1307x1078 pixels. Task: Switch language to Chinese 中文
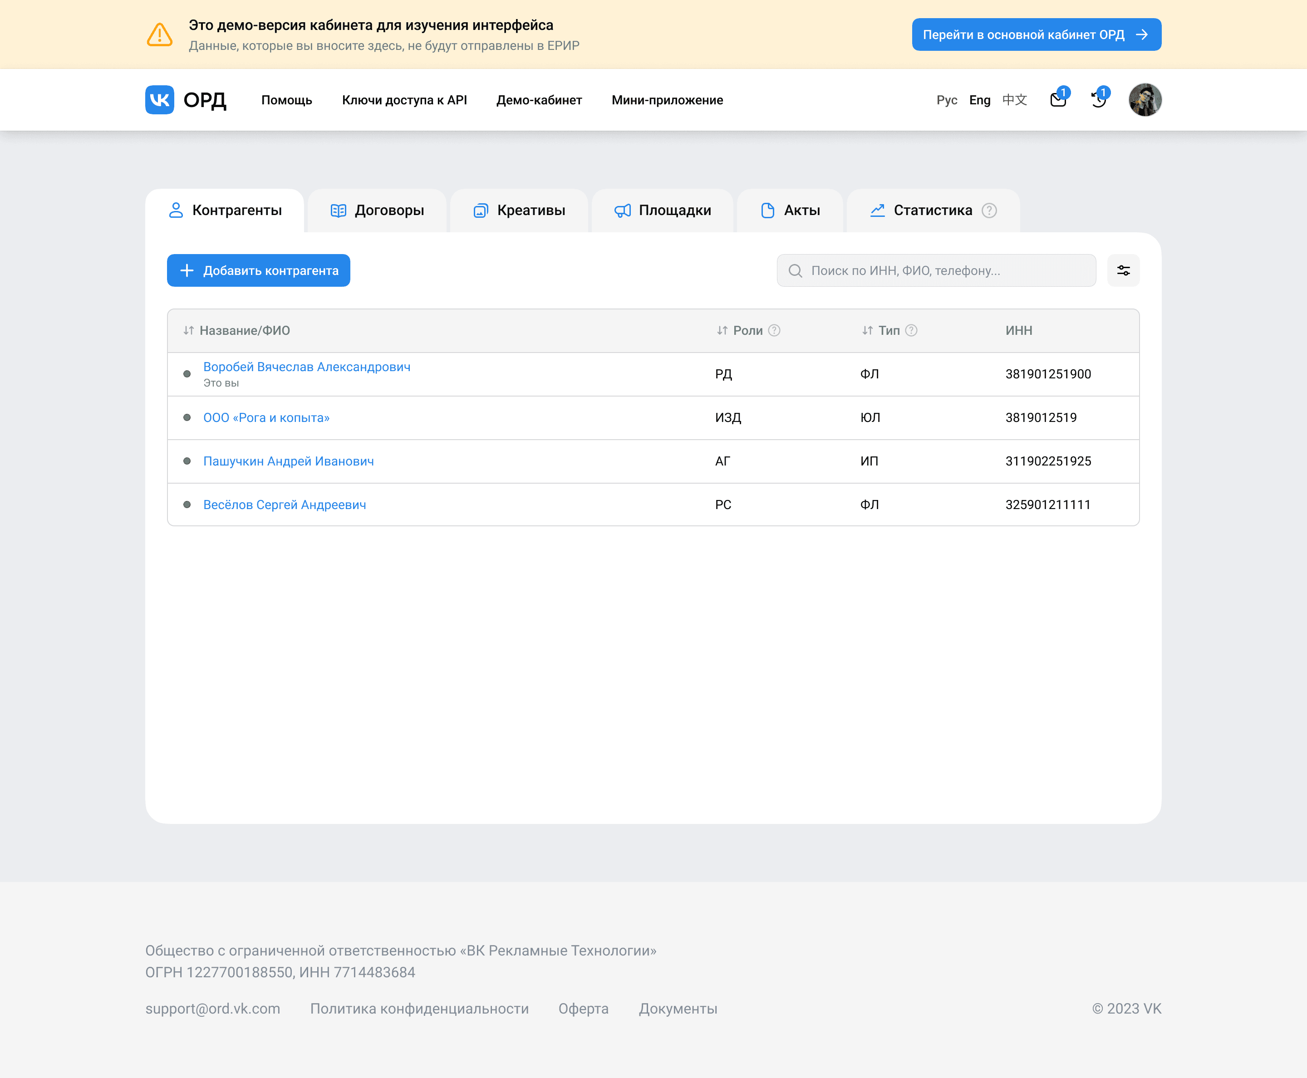click(x=1014, y=100)
